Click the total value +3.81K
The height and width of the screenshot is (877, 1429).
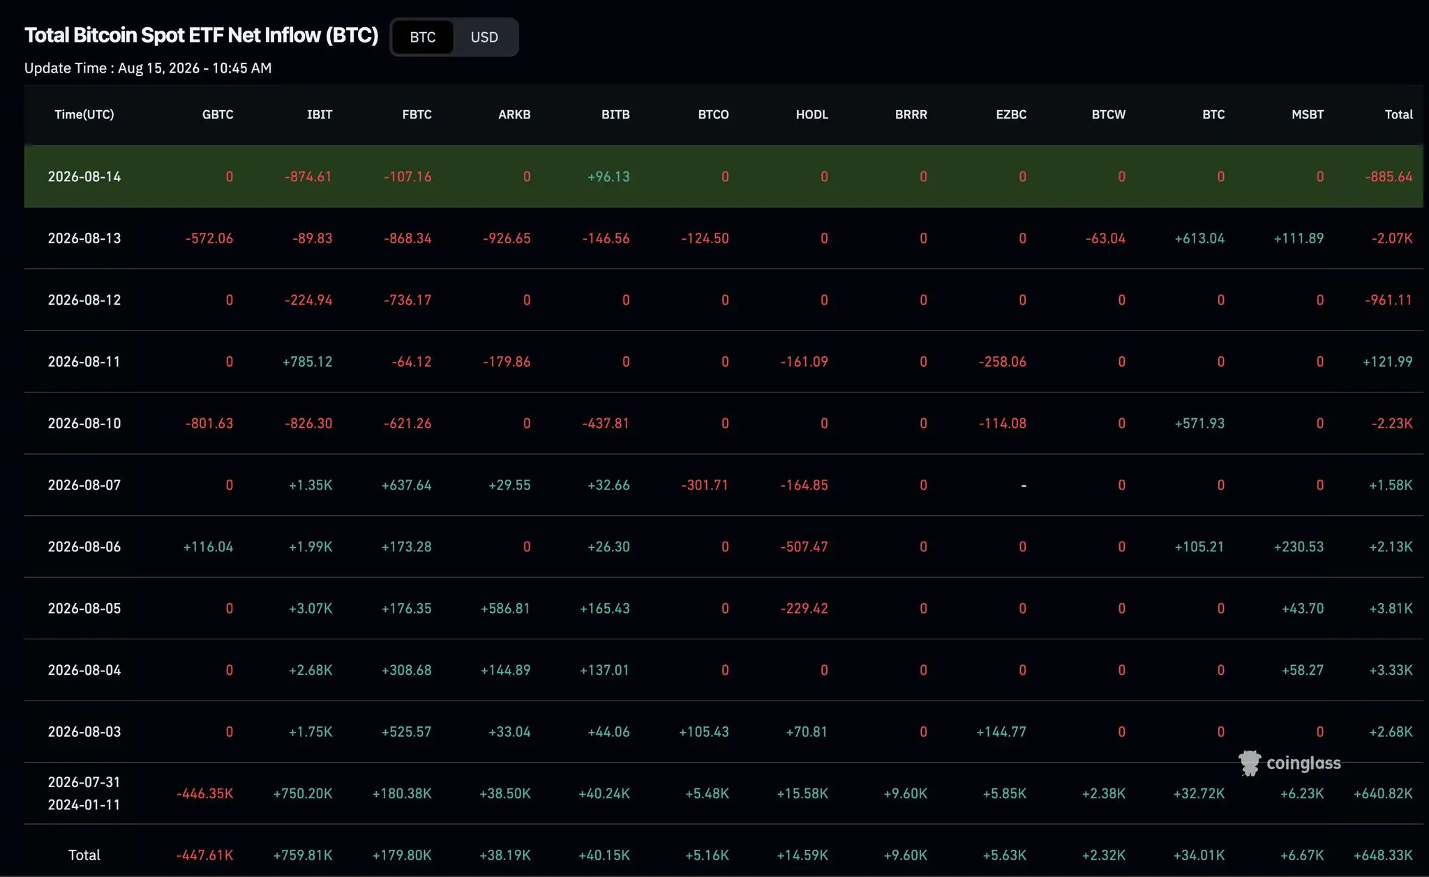[x=1391, y=609]
